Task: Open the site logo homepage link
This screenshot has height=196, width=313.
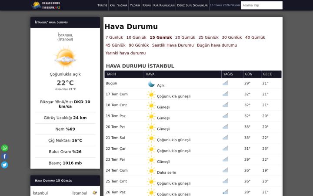Action: point(46,5)
